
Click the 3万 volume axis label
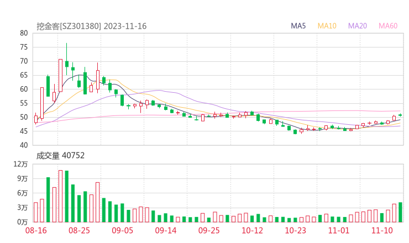point(23,208)
